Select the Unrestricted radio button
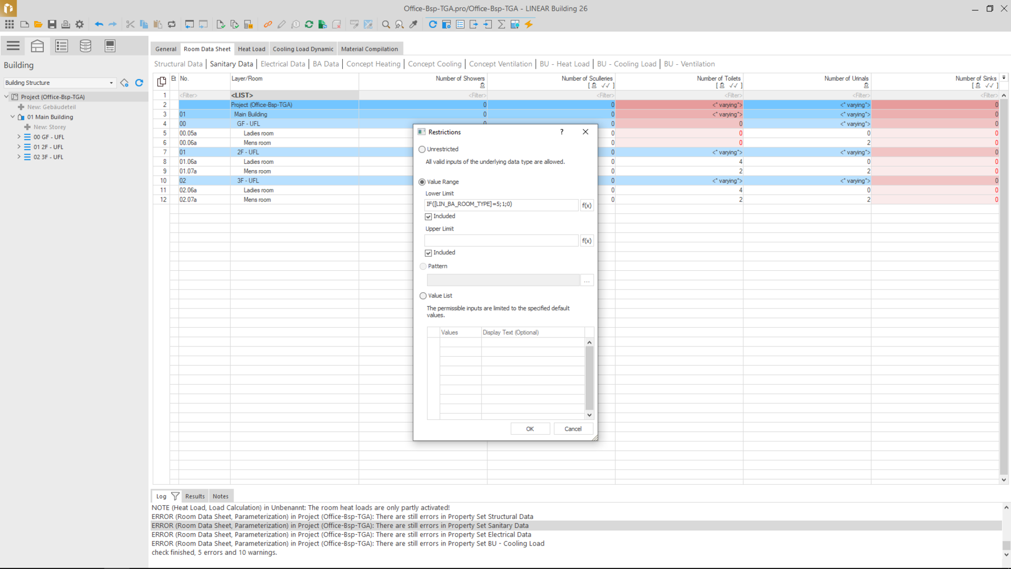Screen dimensions: 1011x569 (x=422, y=150)
